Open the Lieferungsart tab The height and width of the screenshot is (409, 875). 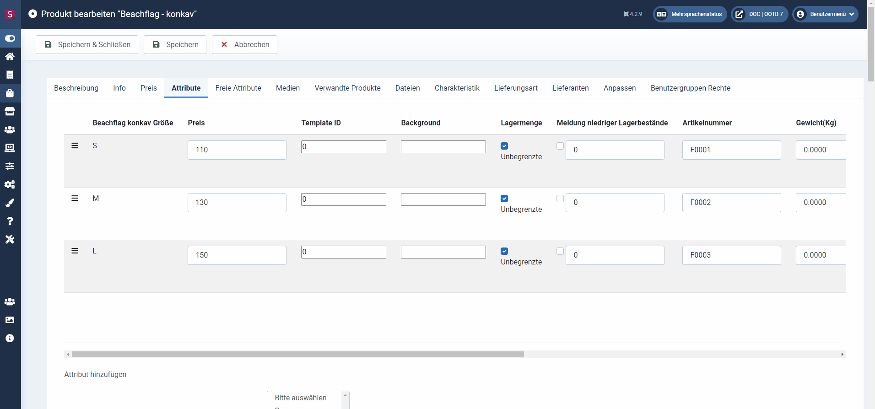tap(516, 88)
